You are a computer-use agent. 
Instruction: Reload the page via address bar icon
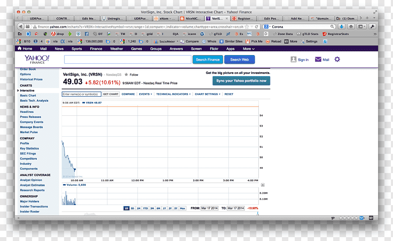point(256,26)
